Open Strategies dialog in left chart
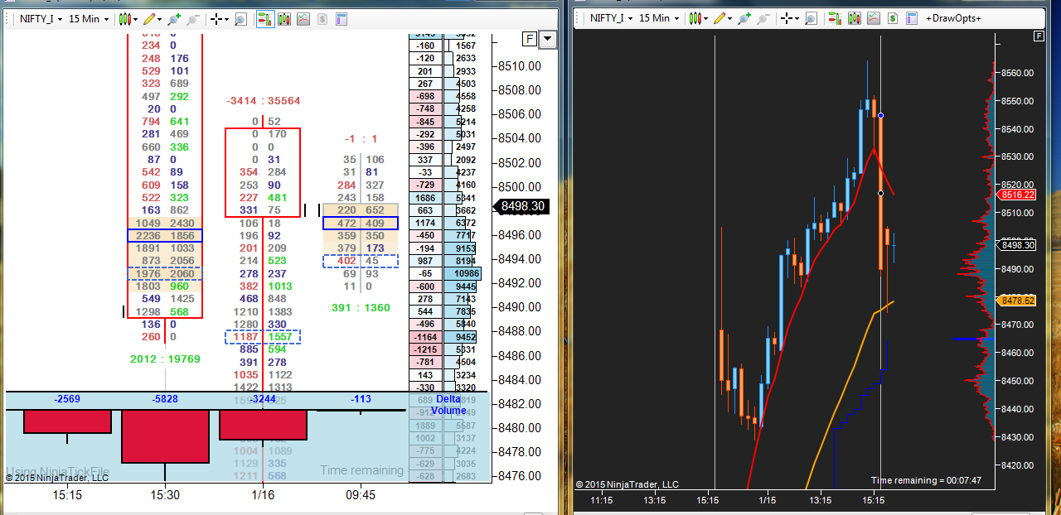1061x515 pixels. (x=322, y=18)
